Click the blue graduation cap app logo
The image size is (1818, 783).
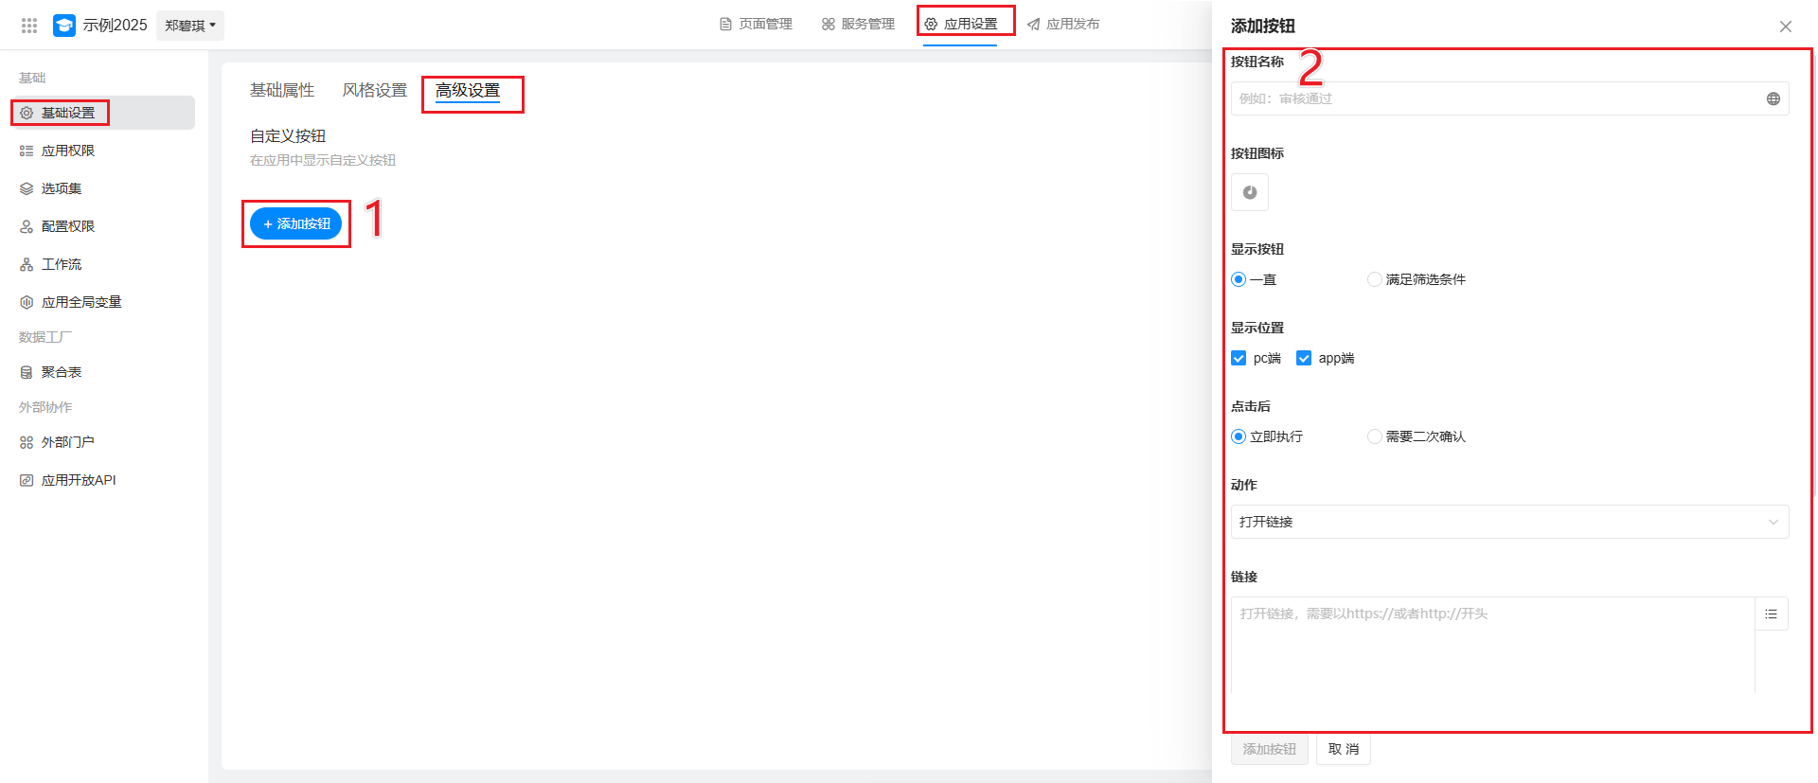(64, 26)
